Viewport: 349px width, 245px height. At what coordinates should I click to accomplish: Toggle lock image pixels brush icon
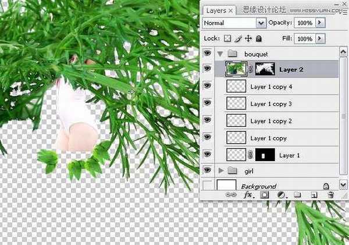point(238,38)
